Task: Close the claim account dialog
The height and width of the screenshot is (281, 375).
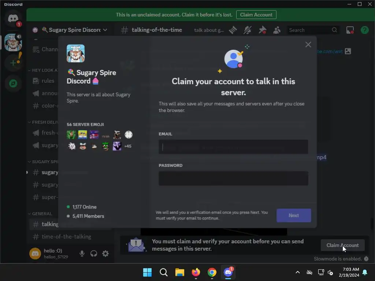Action: [308, 45]
